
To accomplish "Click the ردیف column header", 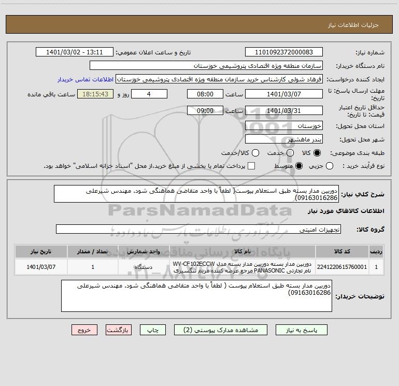I will pyautogui.click(x=376, y=251).
